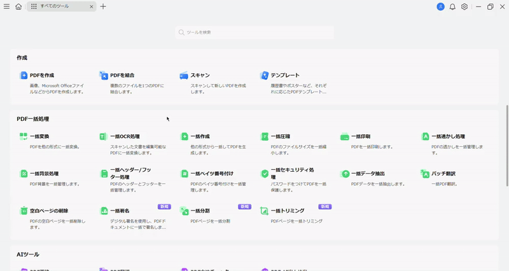The height and width of the screenshot is (271, 509).
Task: Click the 一括署名 label
Action: click(120, 211)
